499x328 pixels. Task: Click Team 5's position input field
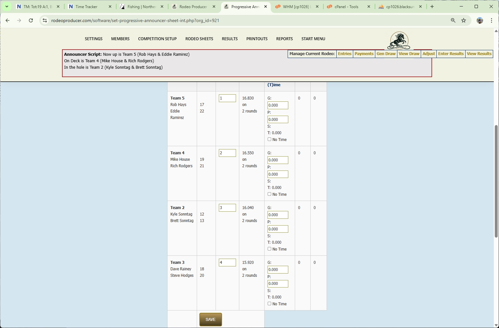tap(227, 98)
